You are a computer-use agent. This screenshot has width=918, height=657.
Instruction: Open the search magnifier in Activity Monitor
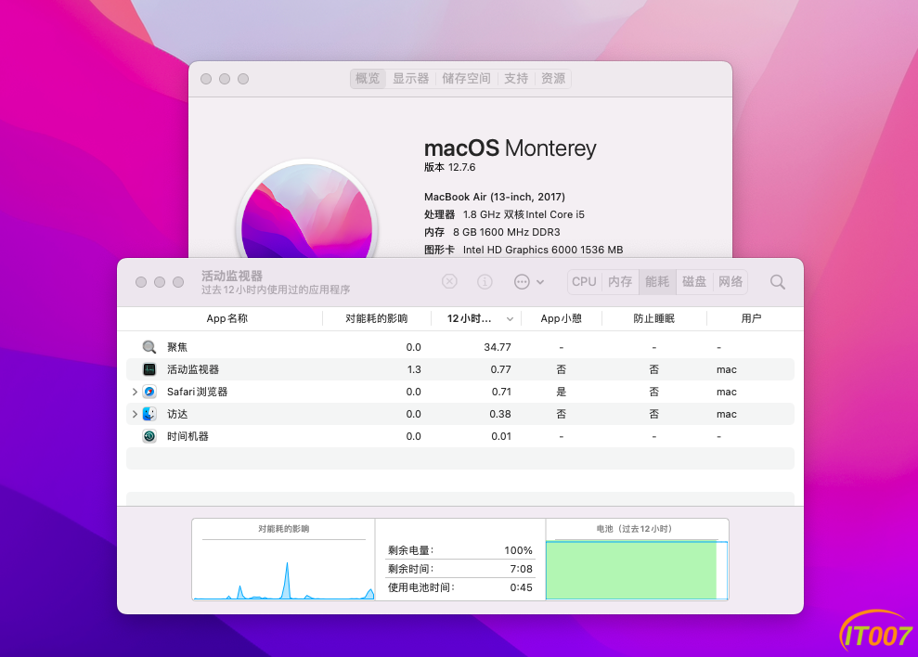tap(778, 282)
